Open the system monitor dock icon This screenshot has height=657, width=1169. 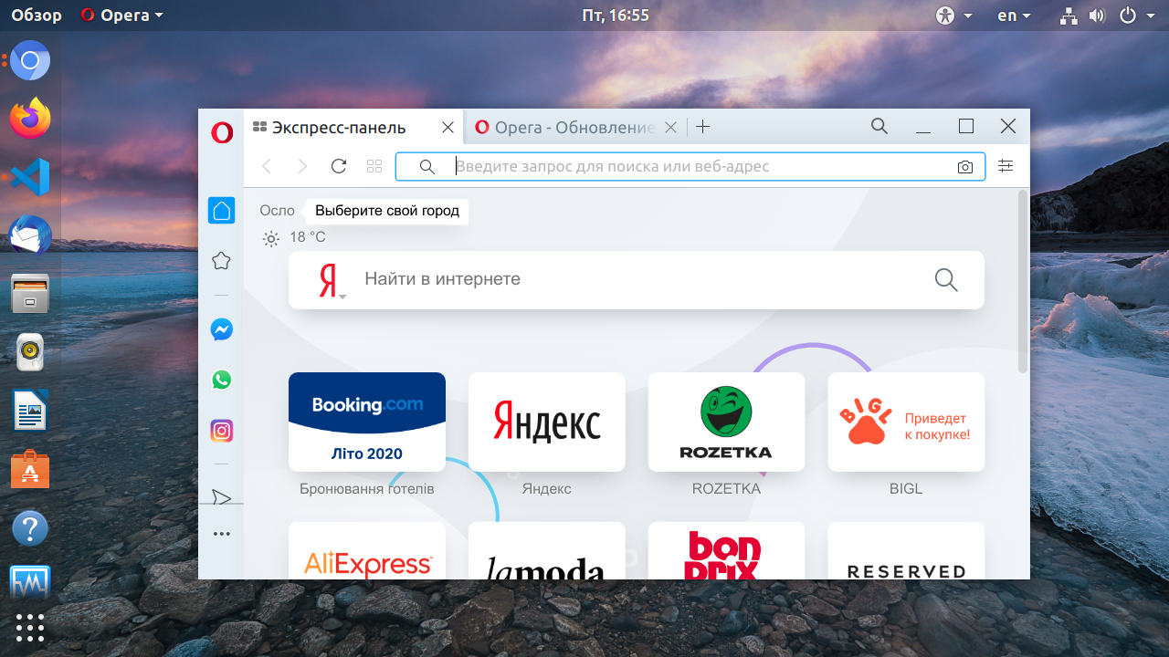30,582
